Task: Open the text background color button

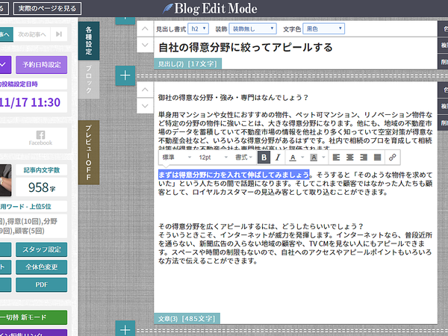Action: coord(314,158)
